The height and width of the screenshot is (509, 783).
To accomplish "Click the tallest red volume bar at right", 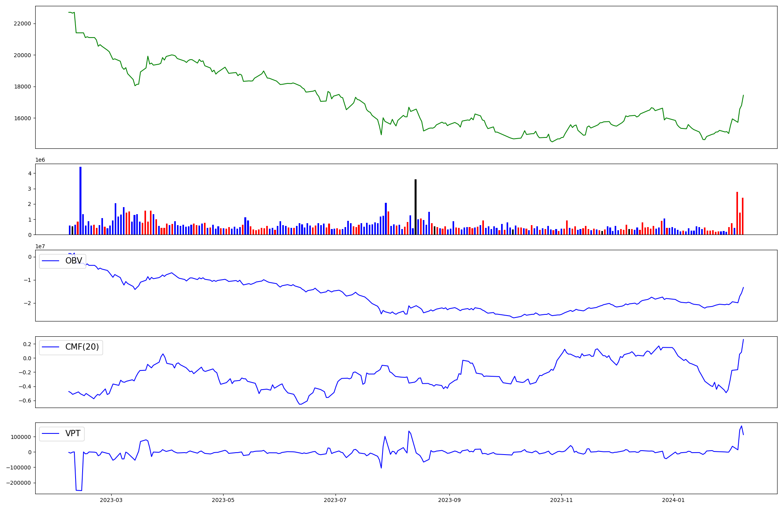I will [737, 213].
